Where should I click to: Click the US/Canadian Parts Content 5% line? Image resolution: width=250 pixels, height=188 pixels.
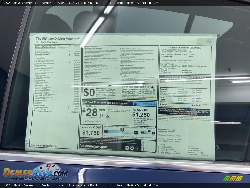coord(177,52)
